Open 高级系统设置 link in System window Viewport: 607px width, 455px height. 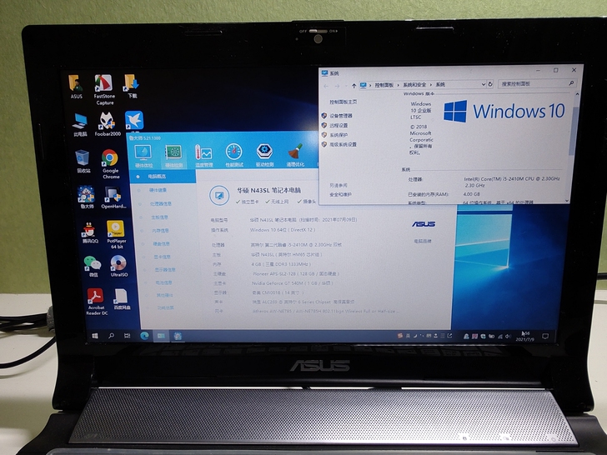point(343,144)
